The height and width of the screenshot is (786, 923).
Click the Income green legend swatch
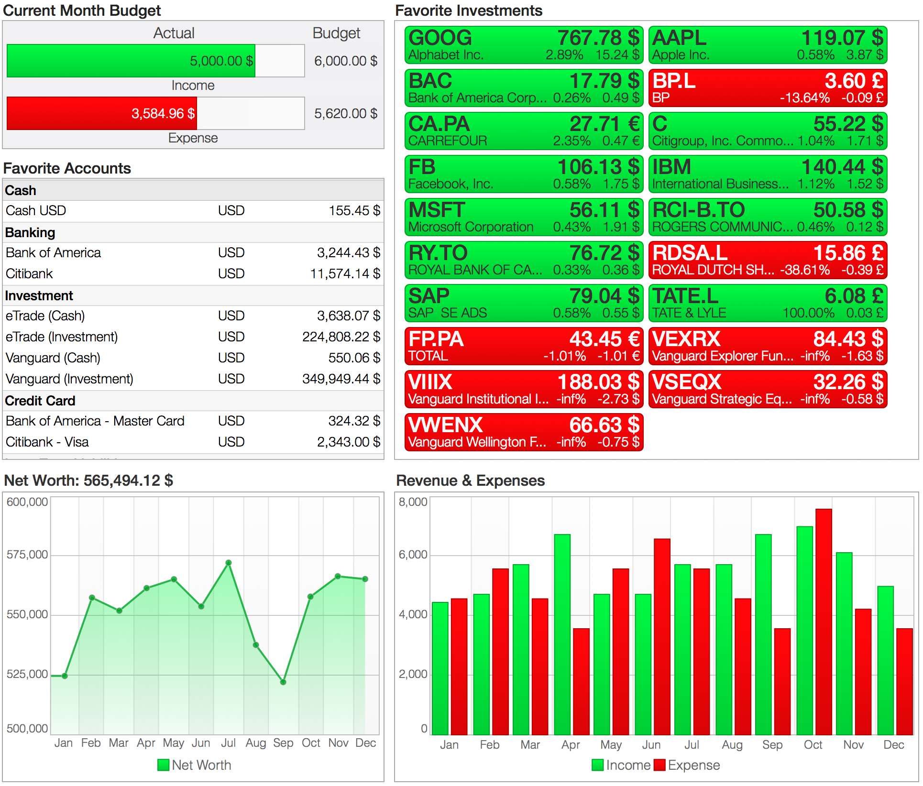[598, 765]
